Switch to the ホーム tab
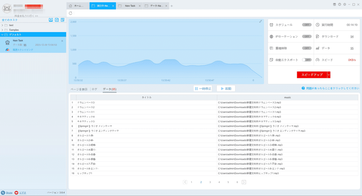362x196 pixels. (x=78, y=6)
